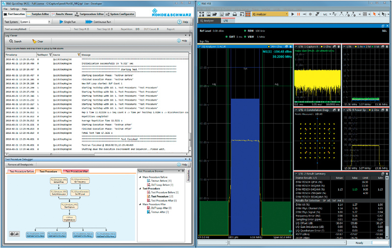Click the Single Run play icon

point(61,22)
